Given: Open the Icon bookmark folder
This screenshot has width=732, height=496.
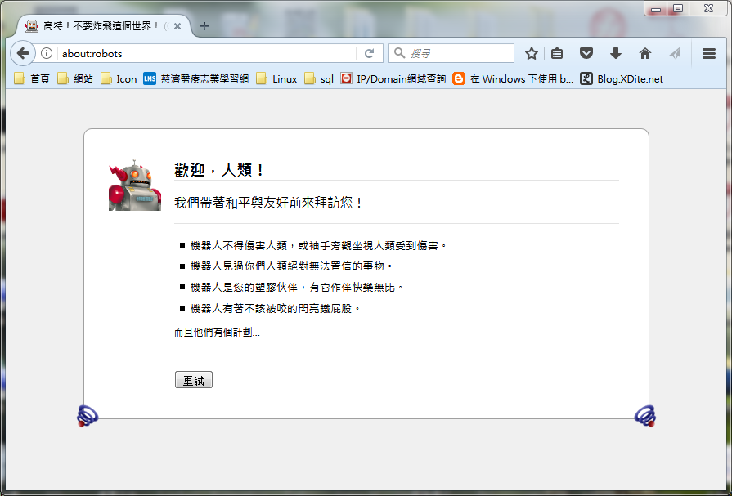Looking at the screenshot, I should click(119, 79).
